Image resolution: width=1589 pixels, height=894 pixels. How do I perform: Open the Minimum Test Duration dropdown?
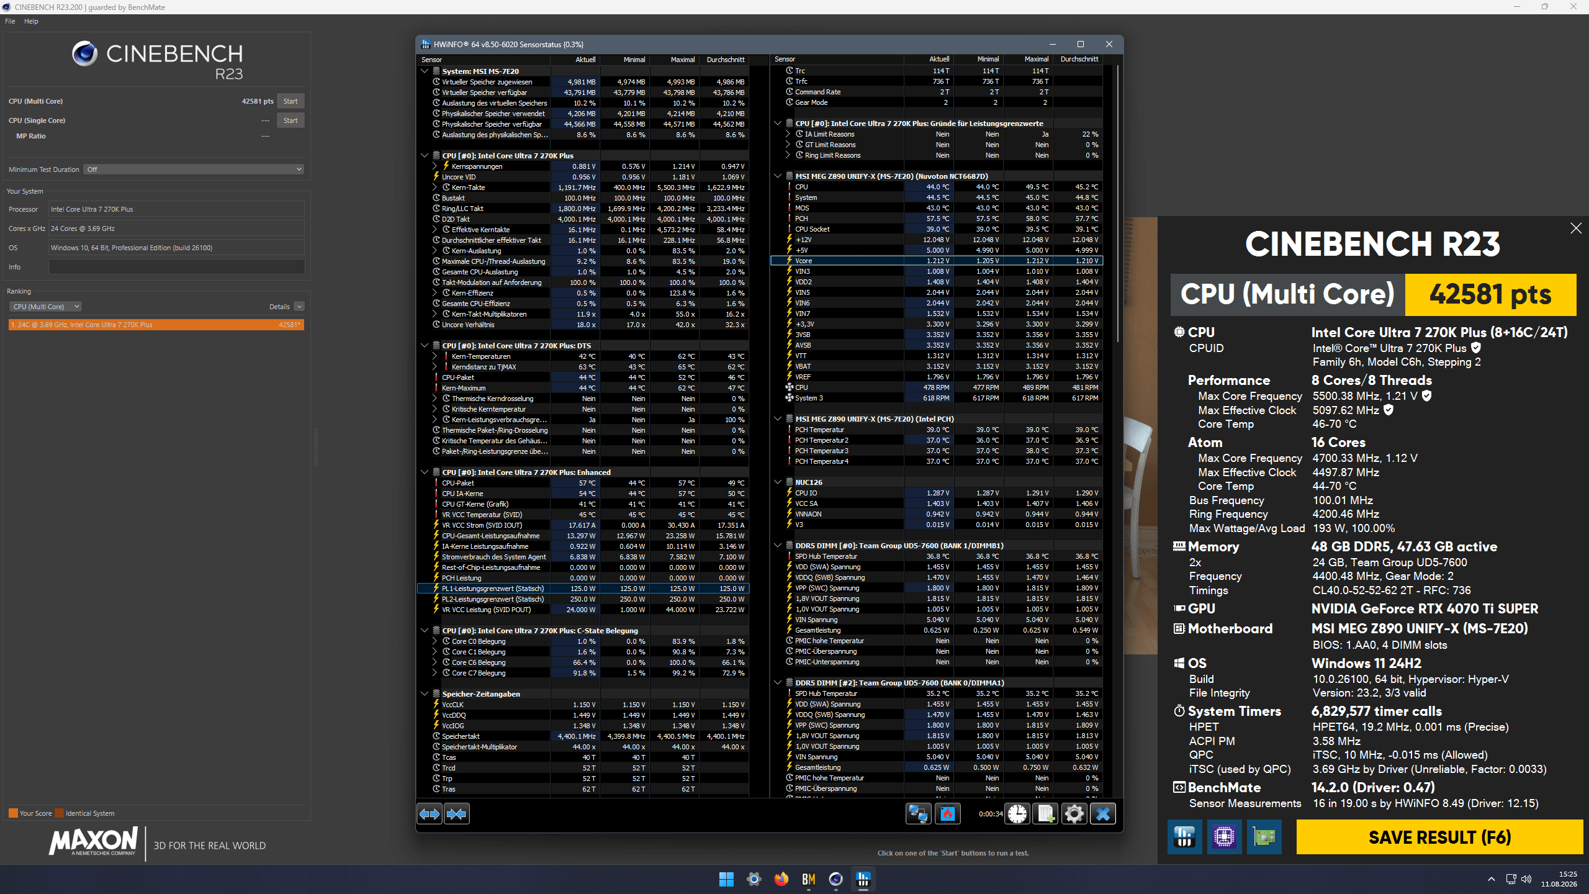tap(194, 169)
